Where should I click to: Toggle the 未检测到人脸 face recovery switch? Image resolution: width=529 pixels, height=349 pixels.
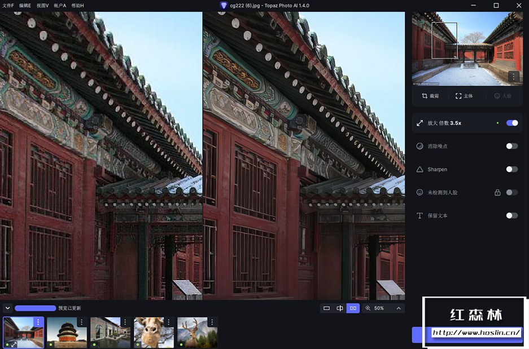[x=512, y=192]
